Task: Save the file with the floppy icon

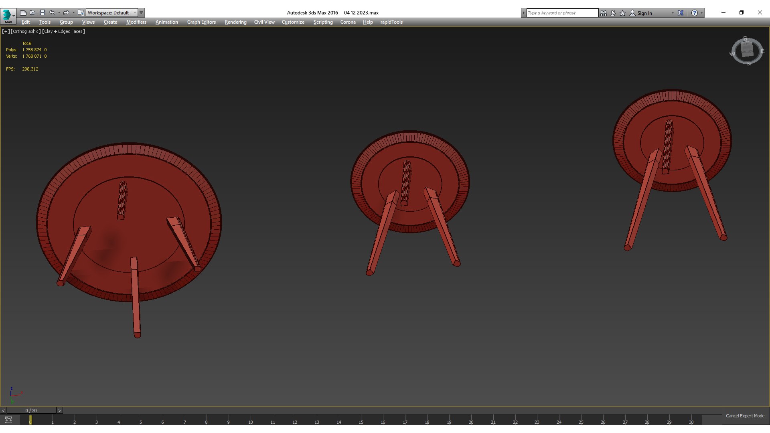Action: pos(43,13)
